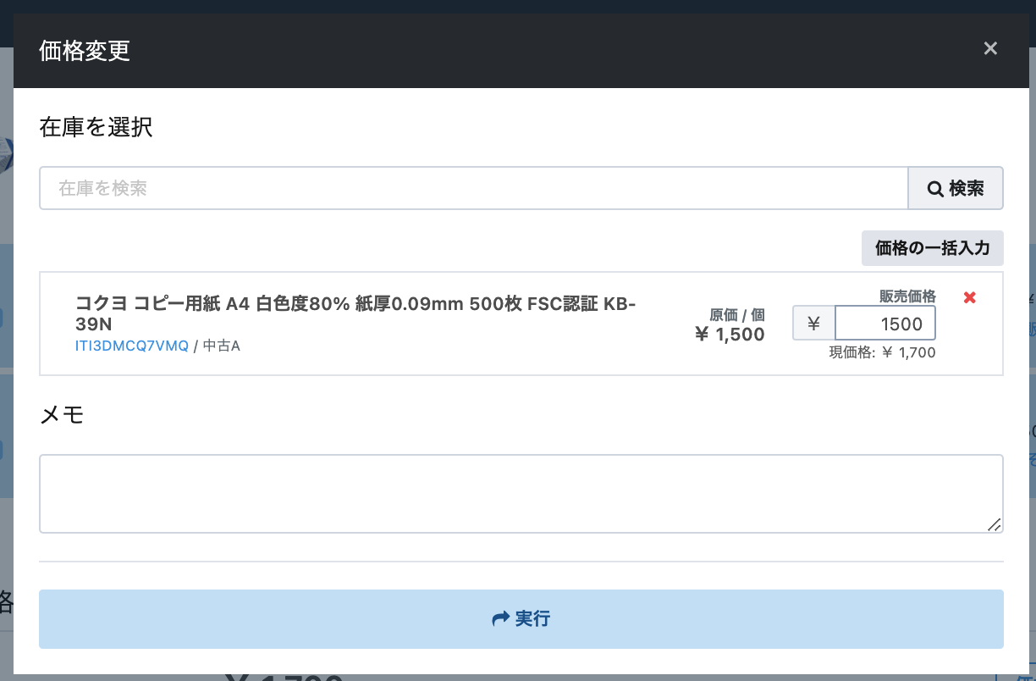Click the 中古A condition text
Viewport: 1036px width, 681px height.
click(x=222, y=346)
